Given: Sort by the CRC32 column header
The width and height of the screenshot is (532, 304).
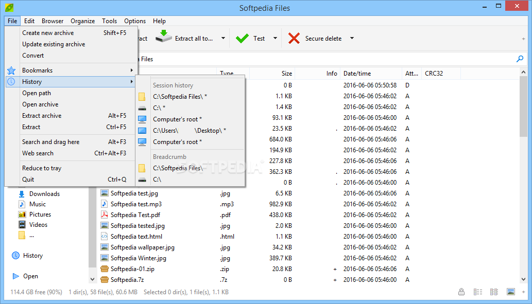Looking at the screenshot, I should pos(441,74).
